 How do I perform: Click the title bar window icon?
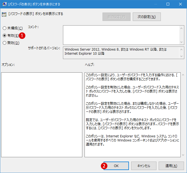click(5, 4)
